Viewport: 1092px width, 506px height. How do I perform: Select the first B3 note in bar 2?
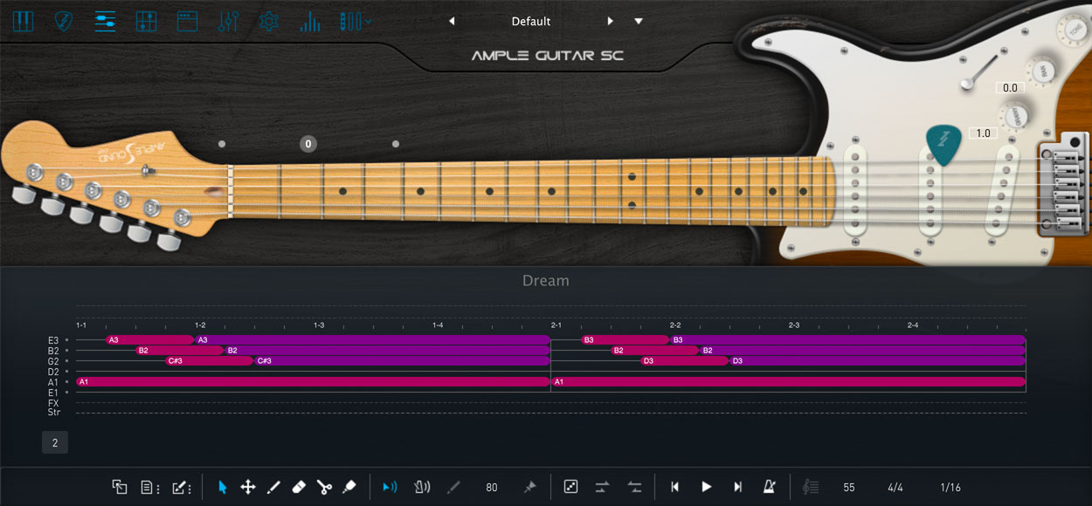[x=625, y=340]
